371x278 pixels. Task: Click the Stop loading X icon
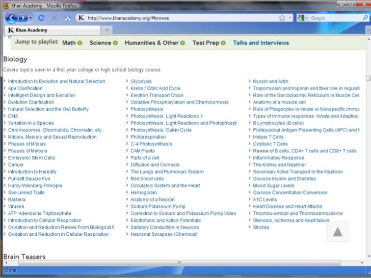tap(55, 18)
